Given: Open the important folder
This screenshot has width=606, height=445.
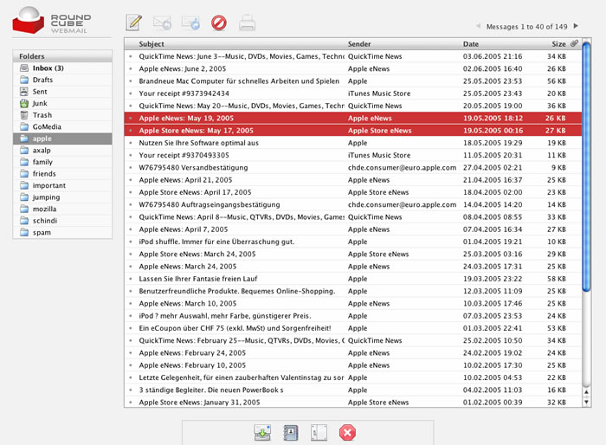Looking at the screenshot, I should (x=62, y=185).
